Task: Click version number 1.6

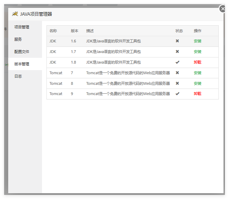Action: click(x=73, y=41)
